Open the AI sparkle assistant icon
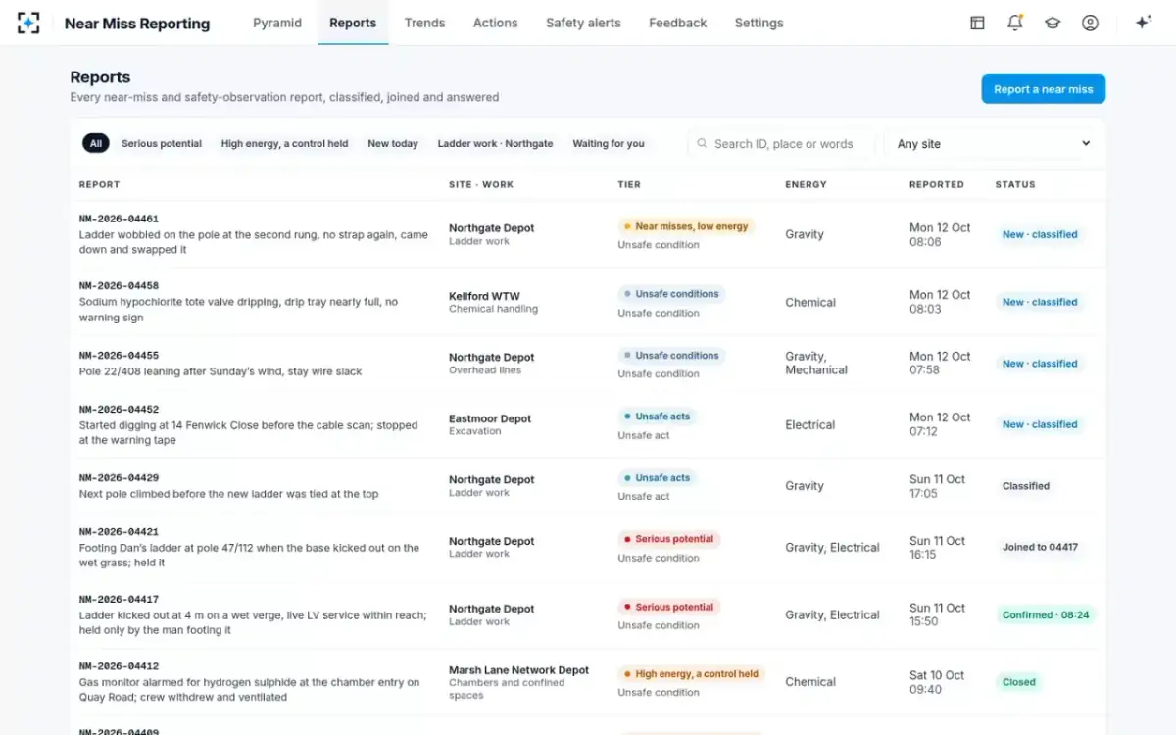 pyautogui.click(x=1143, y=23)
